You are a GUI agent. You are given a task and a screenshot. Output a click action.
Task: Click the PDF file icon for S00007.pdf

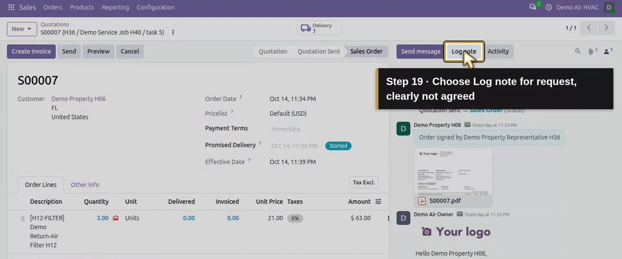[422, 201]
